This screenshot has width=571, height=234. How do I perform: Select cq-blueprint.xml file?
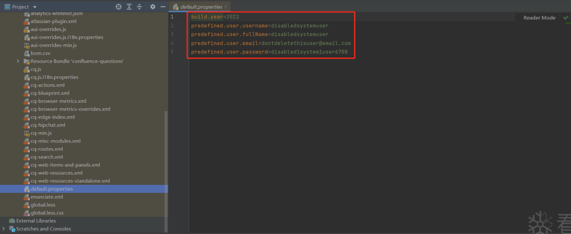coord(50,93)
